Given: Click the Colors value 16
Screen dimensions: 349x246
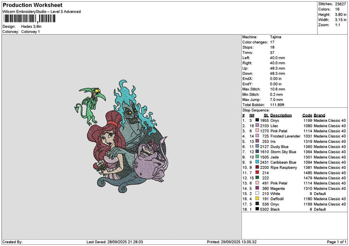Looking at the screenshot, I should pyautogui.click(x=337, y=9).
